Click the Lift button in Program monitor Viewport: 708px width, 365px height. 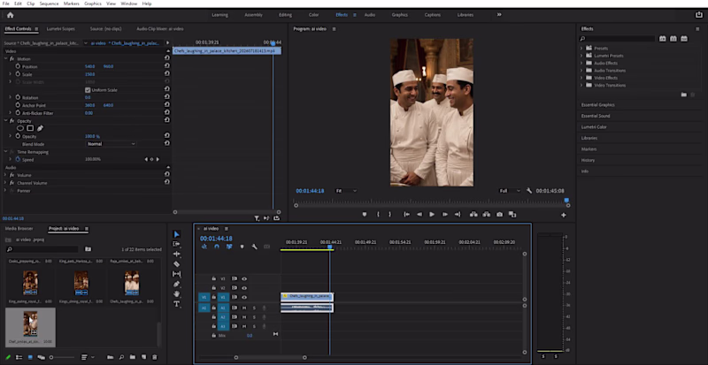[x=473, y=215]
